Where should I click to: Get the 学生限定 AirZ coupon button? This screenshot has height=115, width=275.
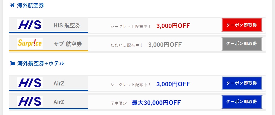[242, 102]
